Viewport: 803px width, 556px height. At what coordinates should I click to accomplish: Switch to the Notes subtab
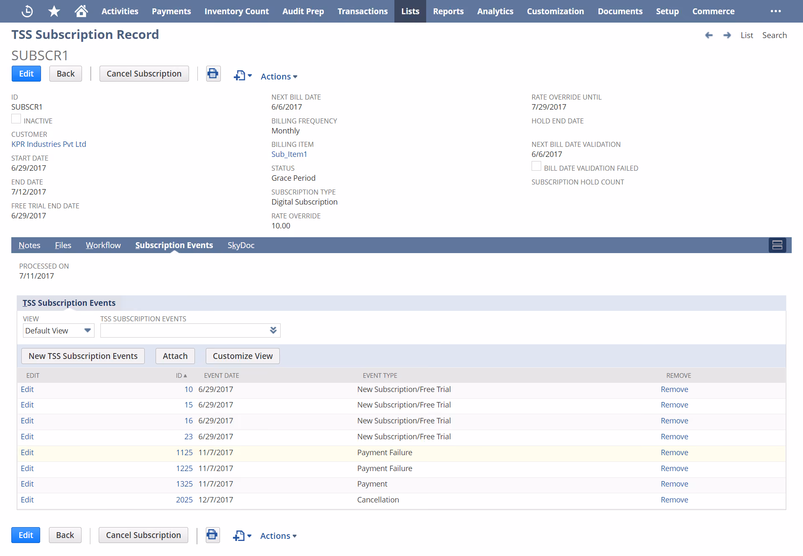tap(29, 245)
